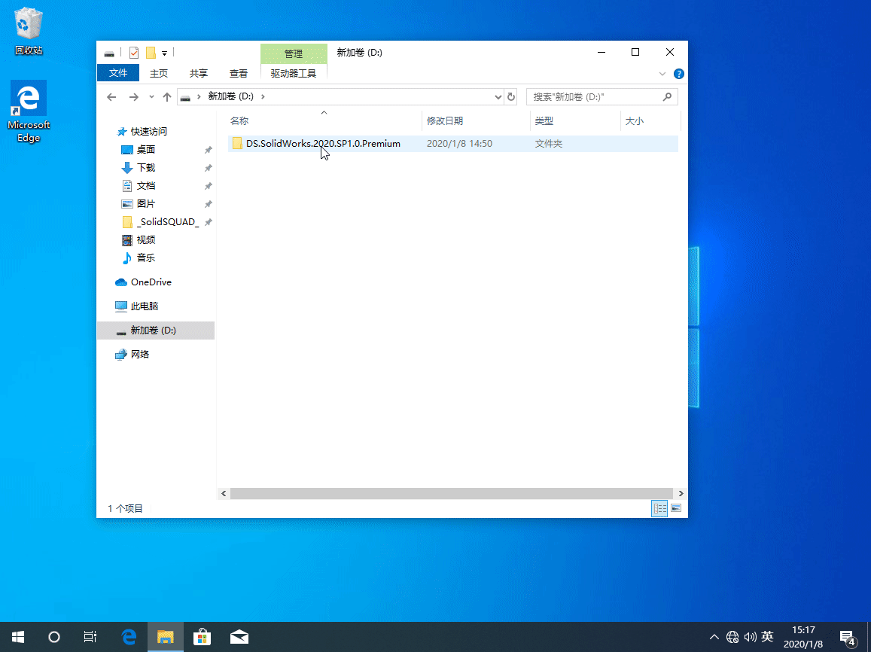The image size is (871, 652).
Task: Open the _SolidSQUAD_ pinned folder
Action: (168, 221)
